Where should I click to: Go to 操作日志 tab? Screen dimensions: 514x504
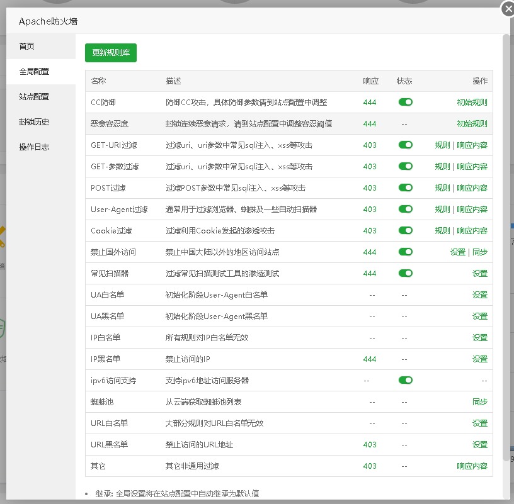tap(41, 147)
